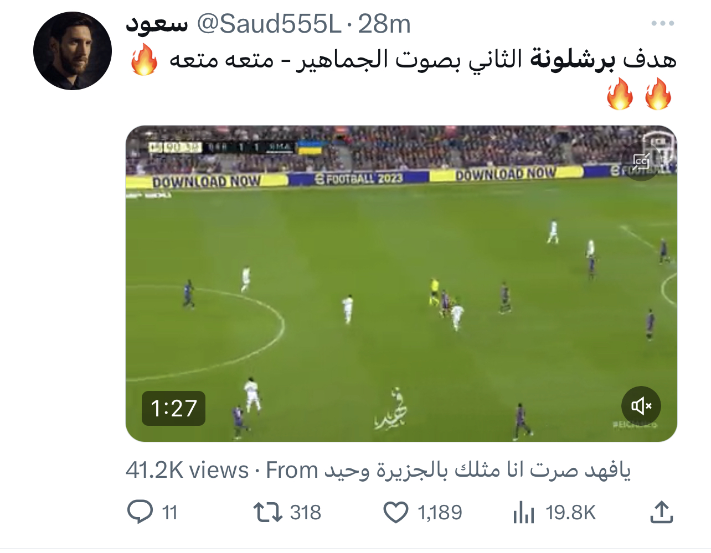Select the display name سعود
711x553 pixels.
click(157, 24)
